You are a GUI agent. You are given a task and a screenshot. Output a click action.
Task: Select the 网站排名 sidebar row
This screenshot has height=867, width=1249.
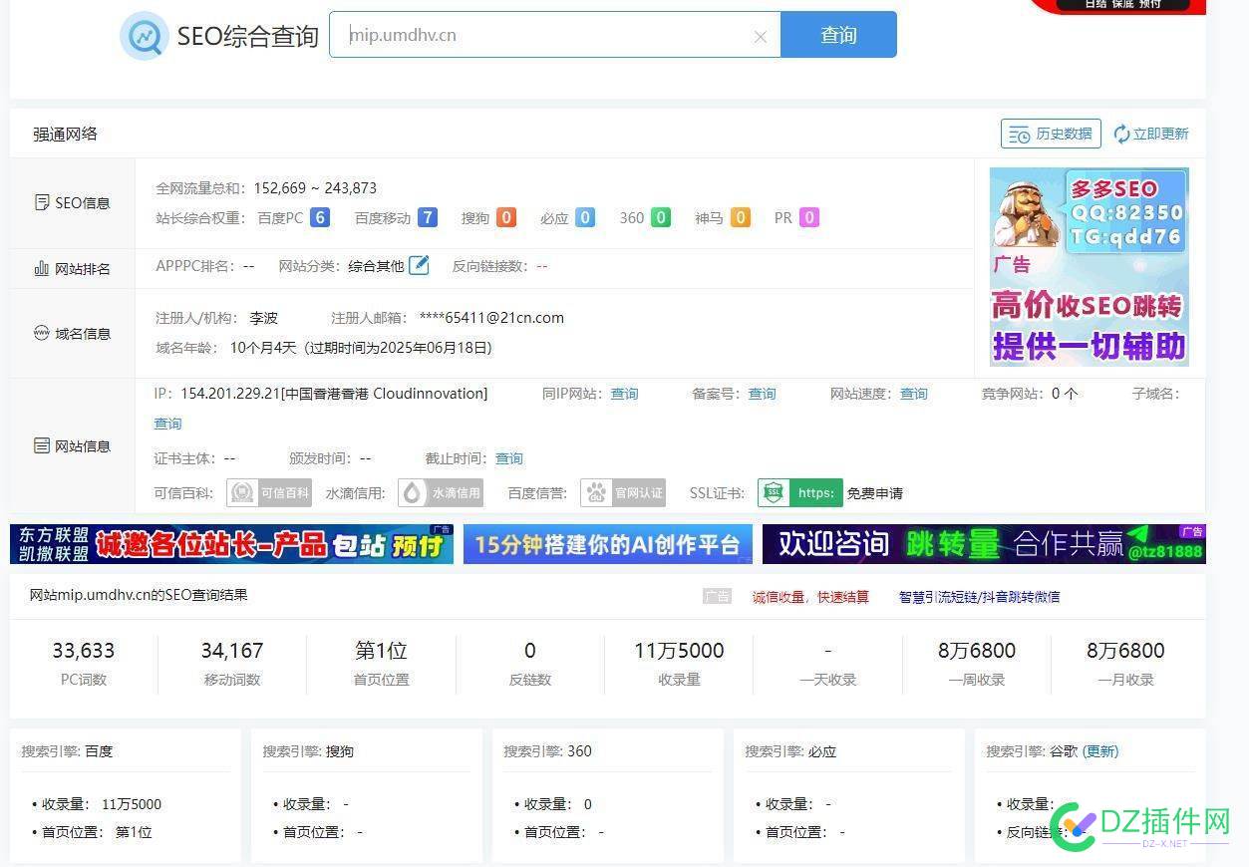[x=72, y=269]
